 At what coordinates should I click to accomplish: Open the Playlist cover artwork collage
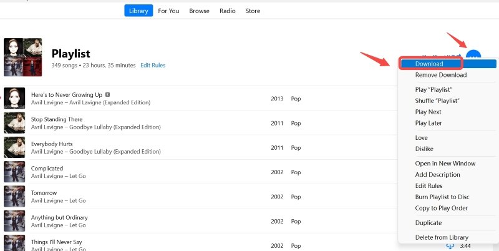click(x=23, y=57)
